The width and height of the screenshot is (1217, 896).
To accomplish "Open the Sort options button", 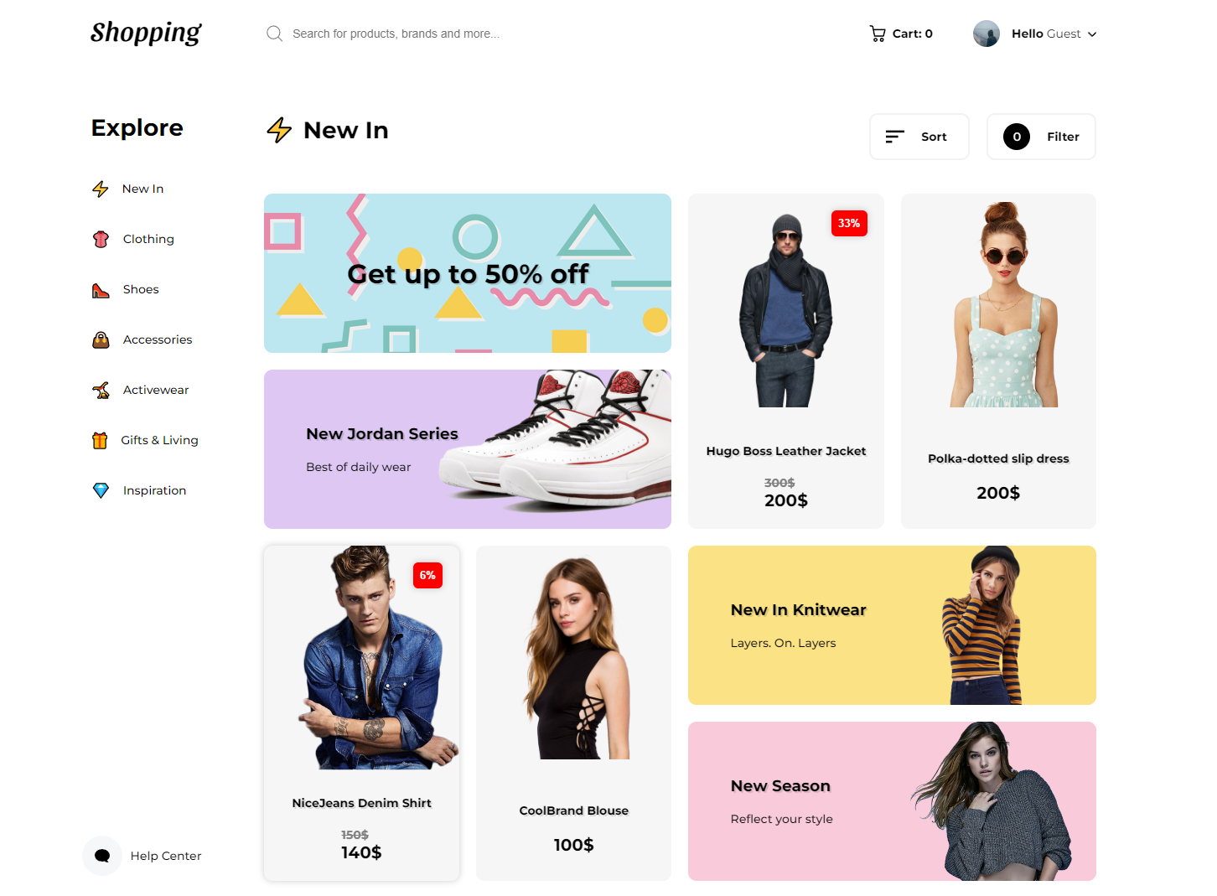I will (919, 137).
